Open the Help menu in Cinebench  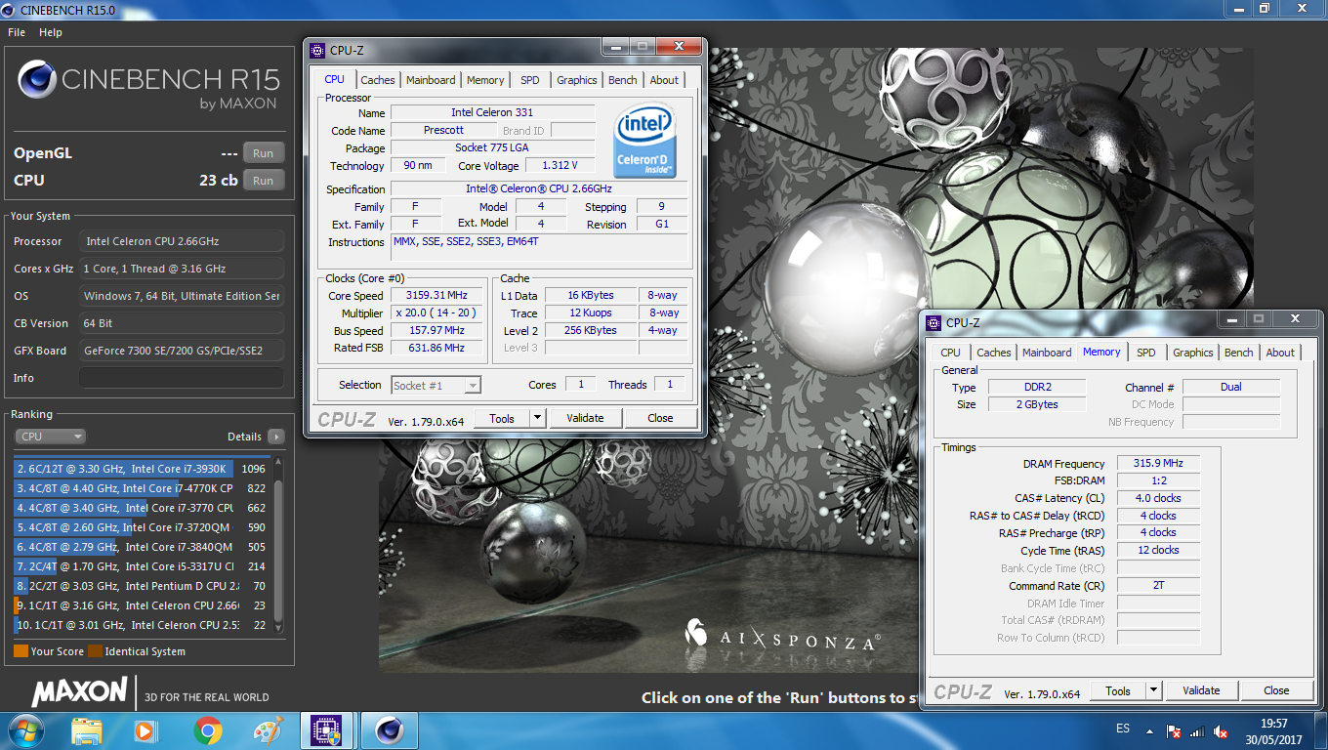pyautogui.click(x=51, y=32)
